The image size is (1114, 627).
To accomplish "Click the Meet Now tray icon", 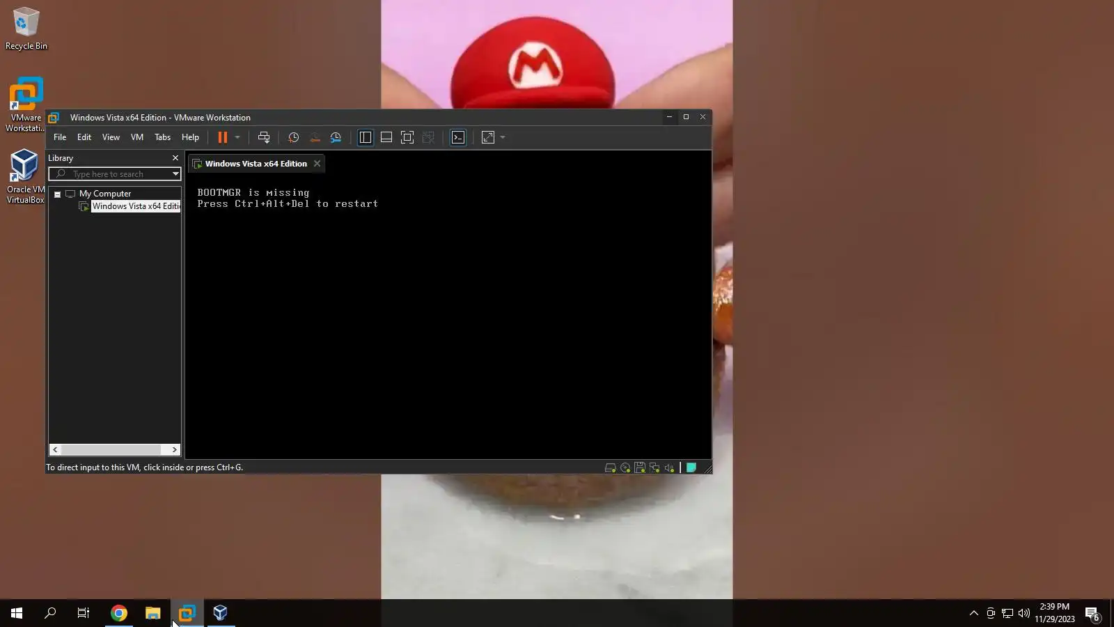I will 991,613.
